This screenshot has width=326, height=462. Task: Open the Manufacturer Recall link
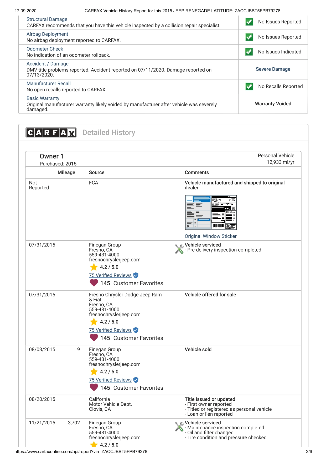(49, 83)
